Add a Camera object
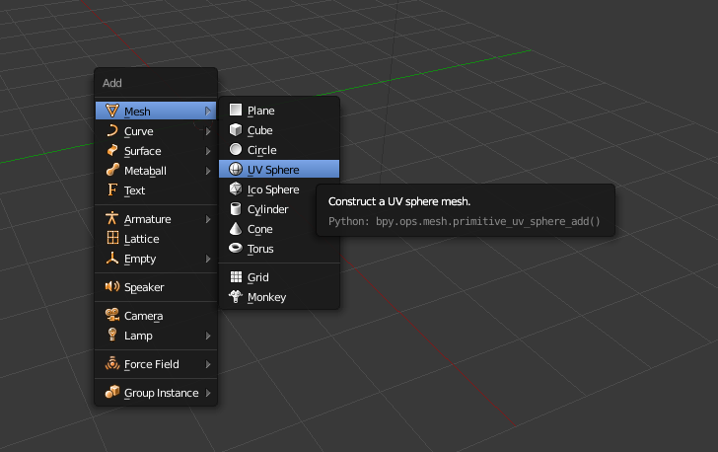 (156, 316)
